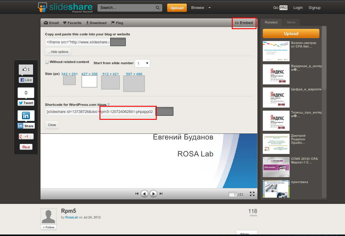Open Введение_в_интер related thumbnail
345x236 pixels.
coord(276,74)
